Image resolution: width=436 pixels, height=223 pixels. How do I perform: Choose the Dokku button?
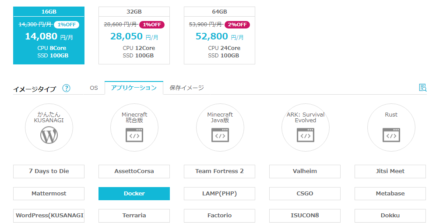390,216
